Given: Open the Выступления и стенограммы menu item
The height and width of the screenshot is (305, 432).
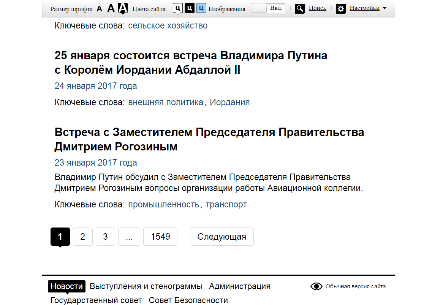Looking at the screenshot, I should pos(146,286).
